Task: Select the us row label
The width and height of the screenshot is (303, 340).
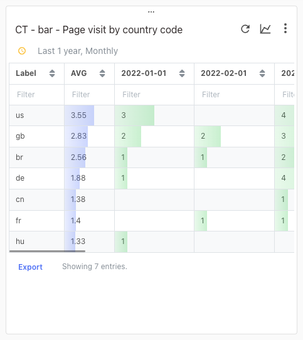Action: click(19, 115)
